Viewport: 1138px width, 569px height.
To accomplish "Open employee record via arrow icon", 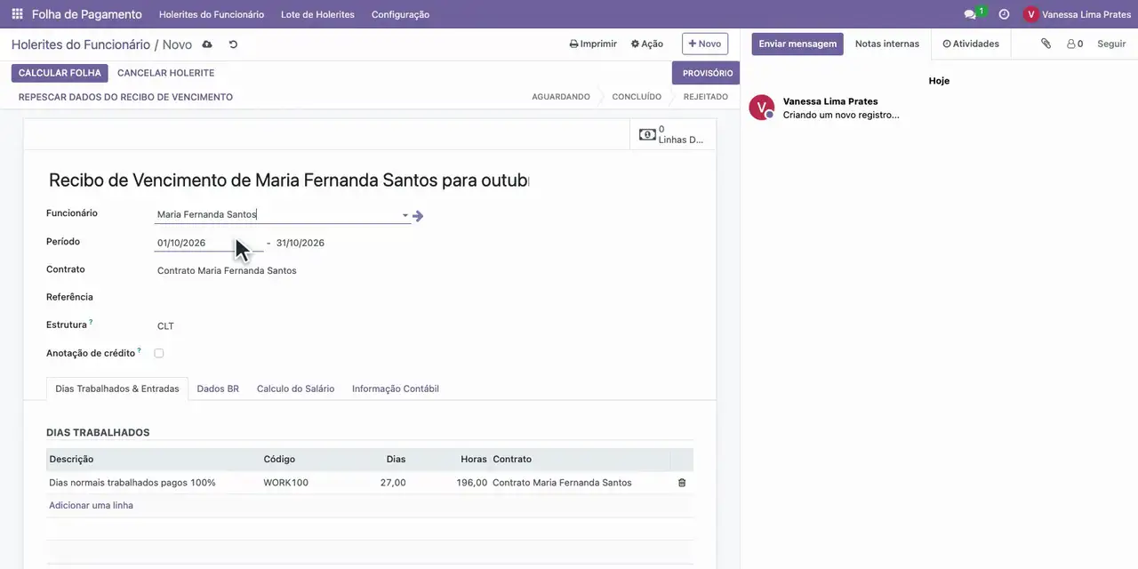I will point(418,215).
